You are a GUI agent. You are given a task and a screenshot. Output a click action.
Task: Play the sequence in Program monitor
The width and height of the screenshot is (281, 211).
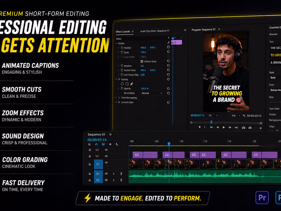[224, 127]
